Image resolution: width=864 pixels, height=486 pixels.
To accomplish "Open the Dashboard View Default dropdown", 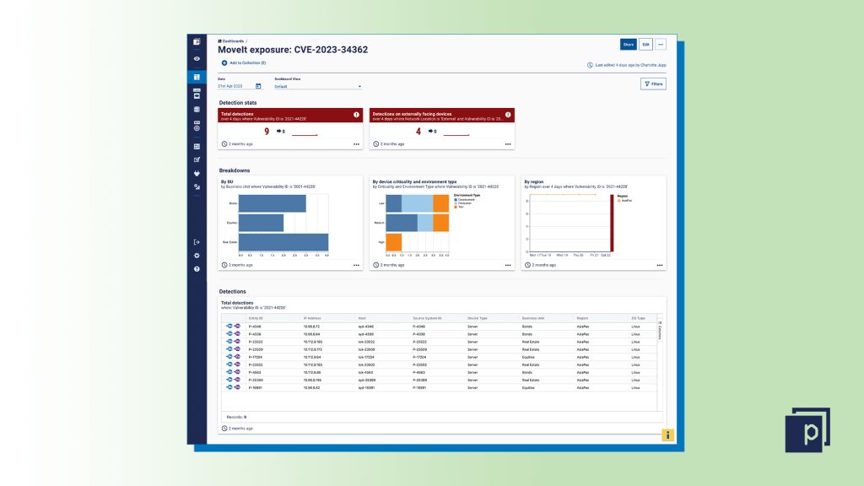I will tap(318, 87).
